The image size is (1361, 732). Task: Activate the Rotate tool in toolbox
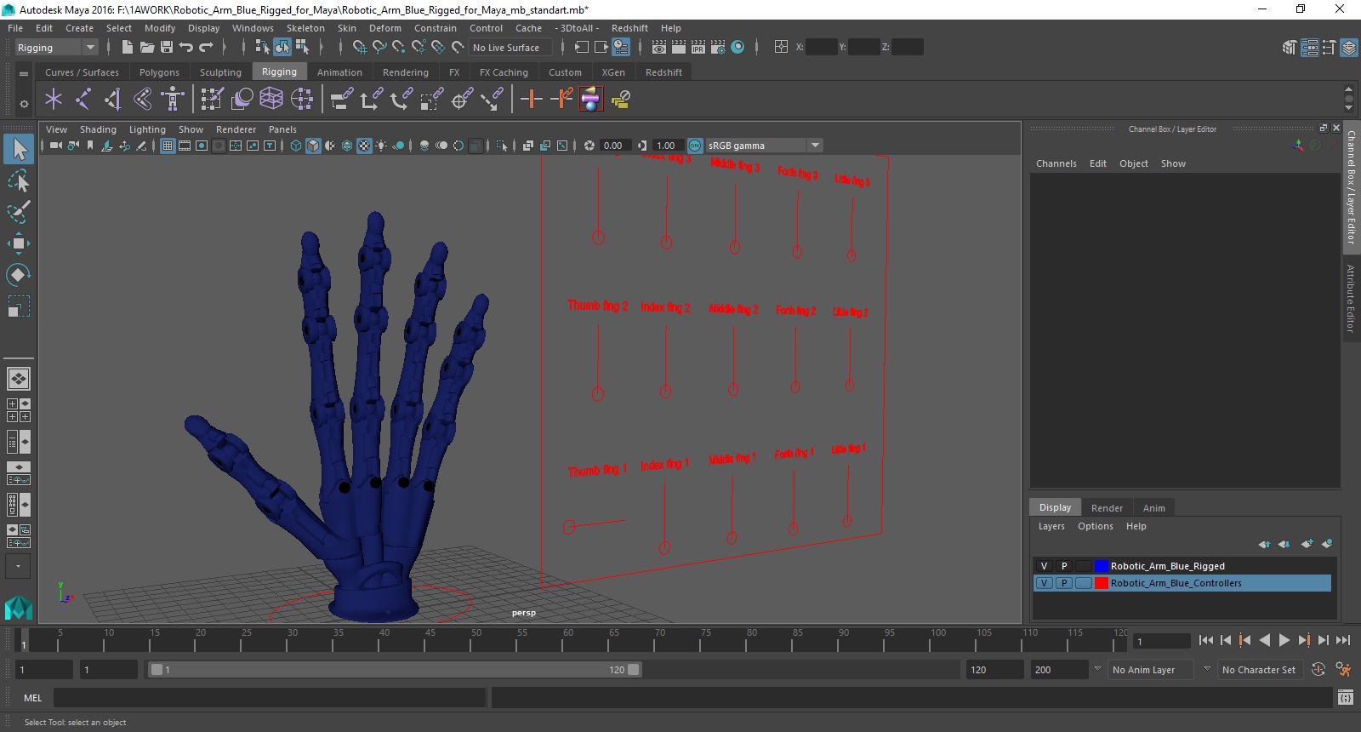pyautogui.click(x=19, y=275)
